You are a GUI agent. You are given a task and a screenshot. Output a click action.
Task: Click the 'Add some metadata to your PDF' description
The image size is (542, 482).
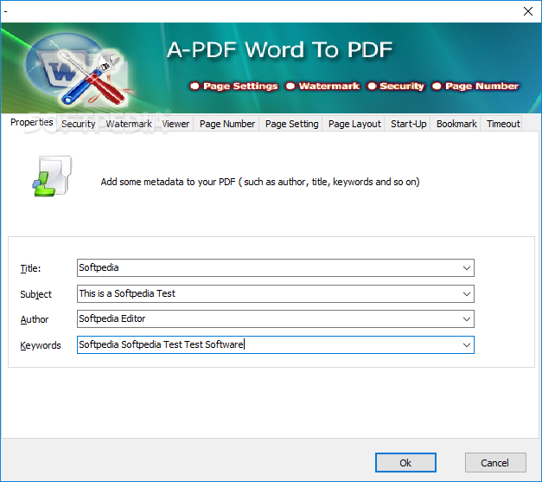coord(260,182)
